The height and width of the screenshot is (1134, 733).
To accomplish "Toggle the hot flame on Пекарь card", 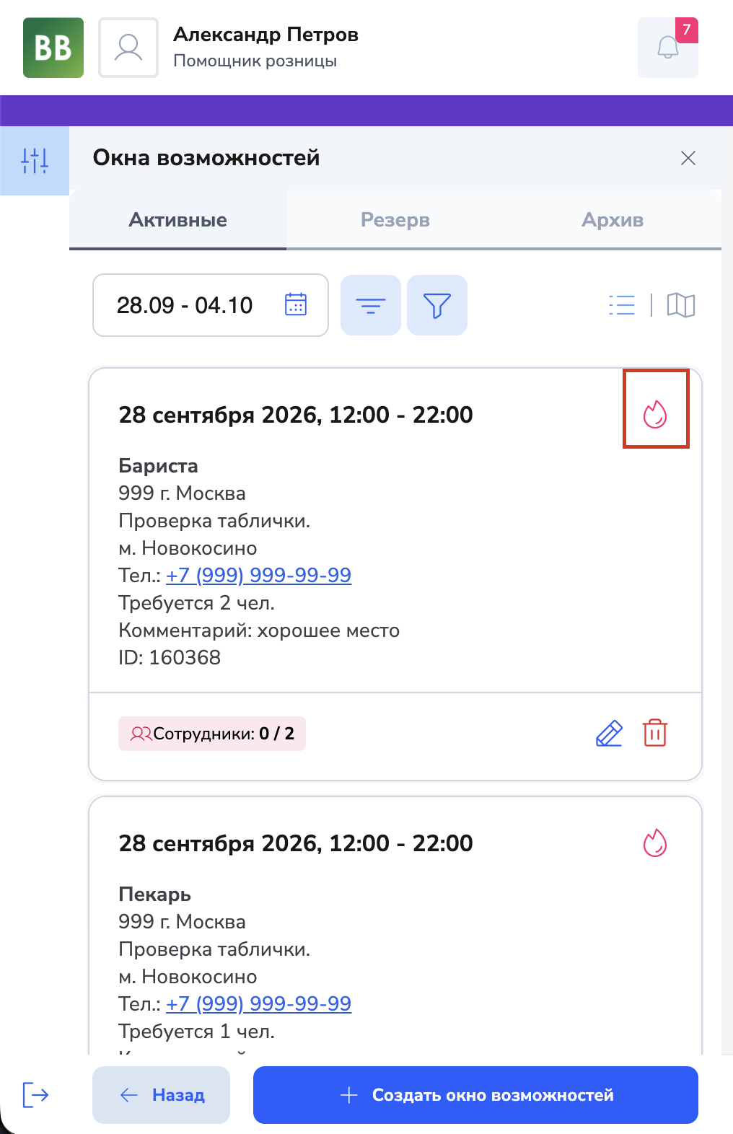I will (655, 843).
